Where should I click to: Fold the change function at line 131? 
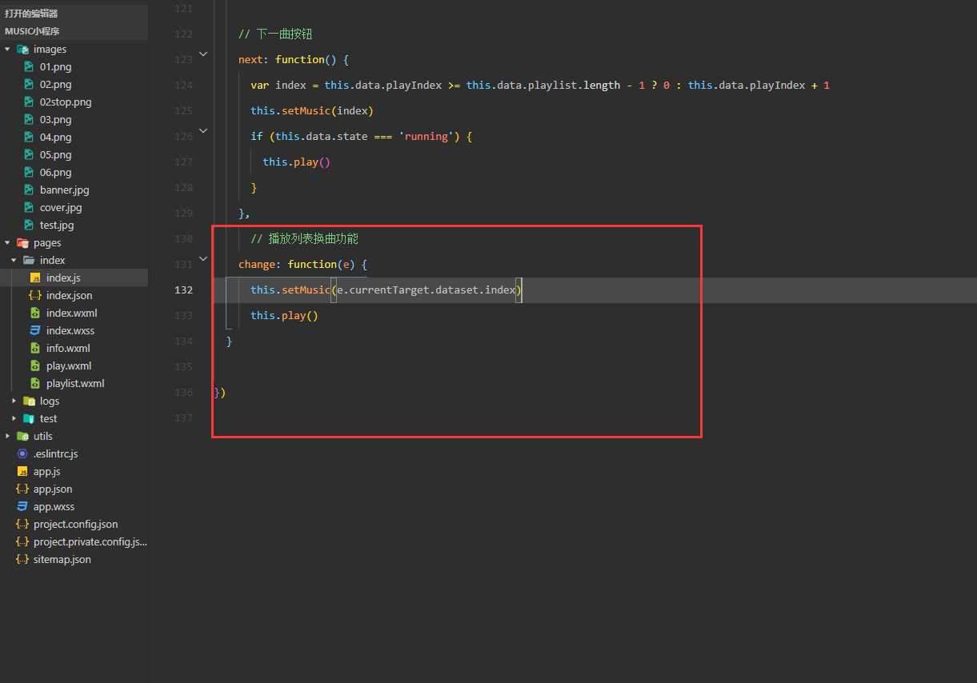coord(203,258)
